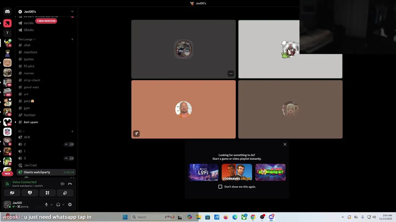Open the soundboard button
Image resolution: width=396 pixels, height=222 pixels.
(65, 193)
